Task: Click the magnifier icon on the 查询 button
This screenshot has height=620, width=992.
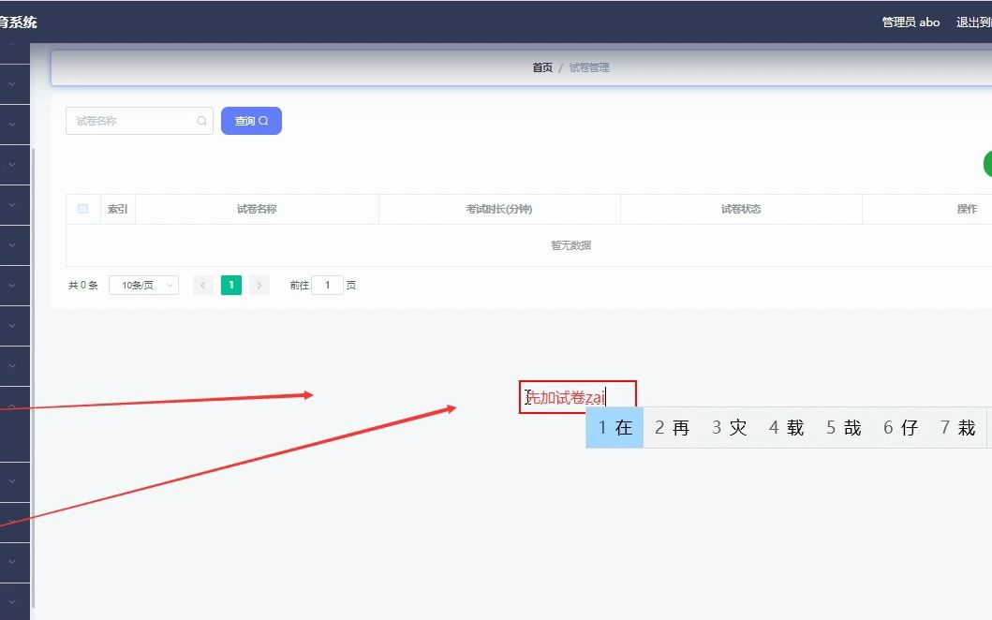Action: 263,120
